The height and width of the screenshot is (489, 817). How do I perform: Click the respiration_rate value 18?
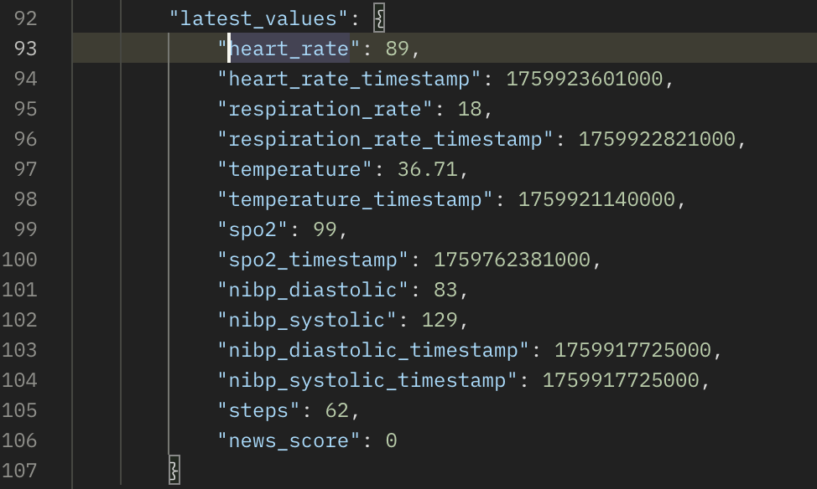(x=469, y=109)
